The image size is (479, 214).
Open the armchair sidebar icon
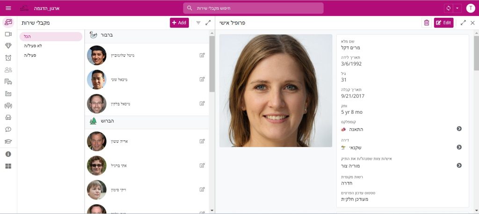tap(8, 118)
